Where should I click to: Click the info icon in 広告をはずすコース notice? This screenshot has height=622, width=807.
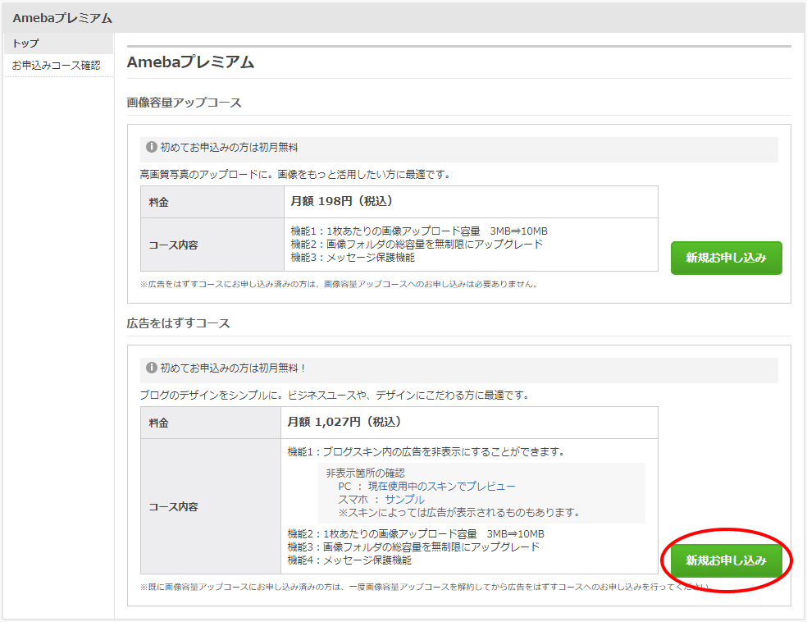tap(151, 368)
